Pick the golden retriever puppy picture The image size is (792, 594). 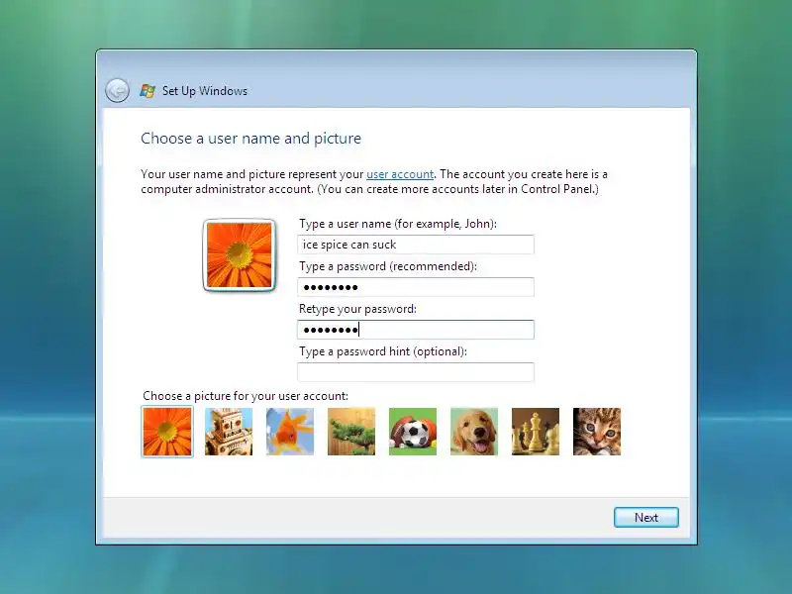tap(474, 432)
